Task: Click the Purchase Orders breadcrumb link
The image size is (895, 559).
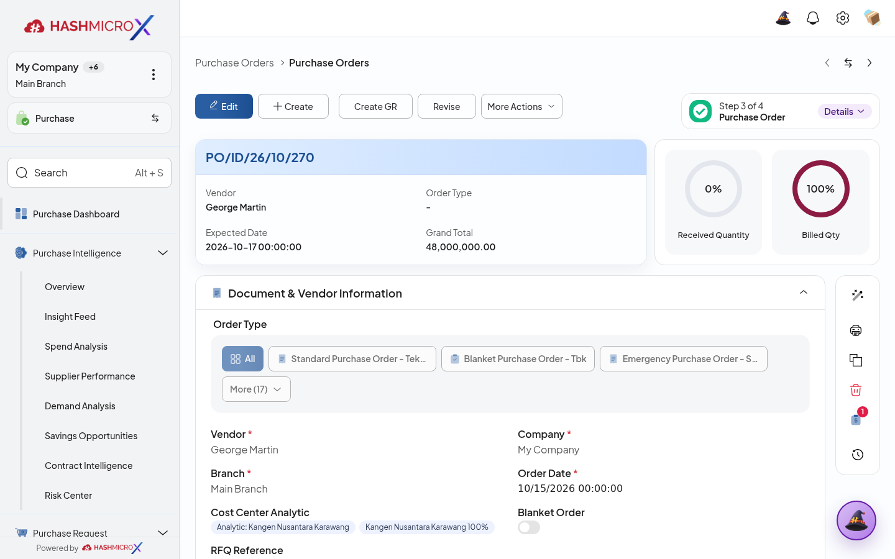Action: click(x=234, y=63)
